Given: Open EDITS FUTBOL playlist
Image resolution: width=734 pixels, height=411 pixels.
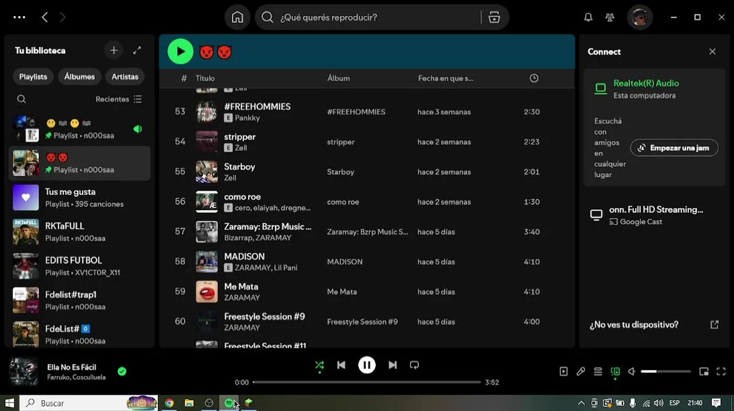Looking at the screenshot, I should tap(79, 266).
